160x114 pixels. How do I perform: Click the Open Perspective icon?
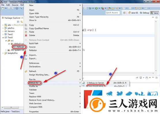[124, 13]
